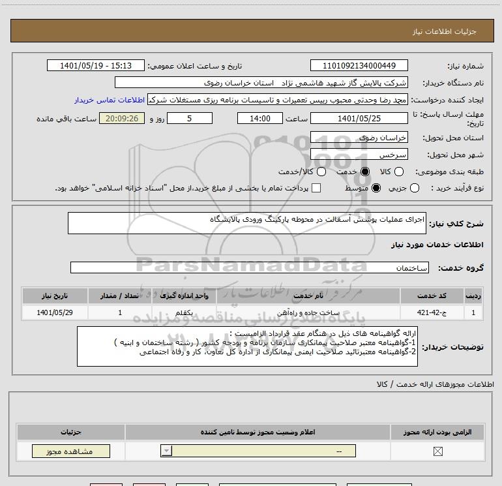This screenshot has height=486, width=502.
Task: Click the service group field ساختمان
Action: 250,267
